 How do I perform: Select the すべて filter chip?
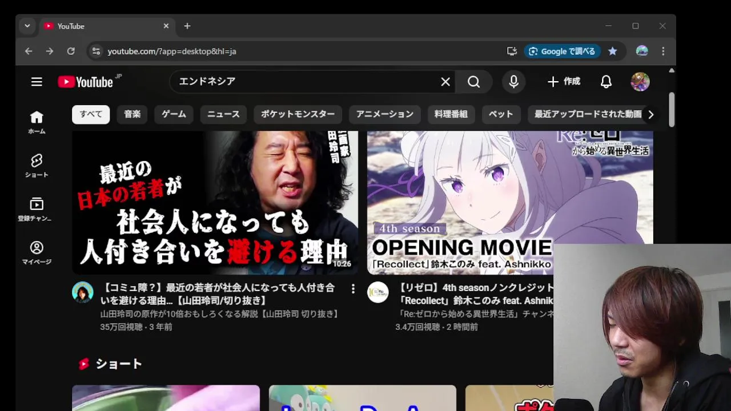click(x=91, y=114)
